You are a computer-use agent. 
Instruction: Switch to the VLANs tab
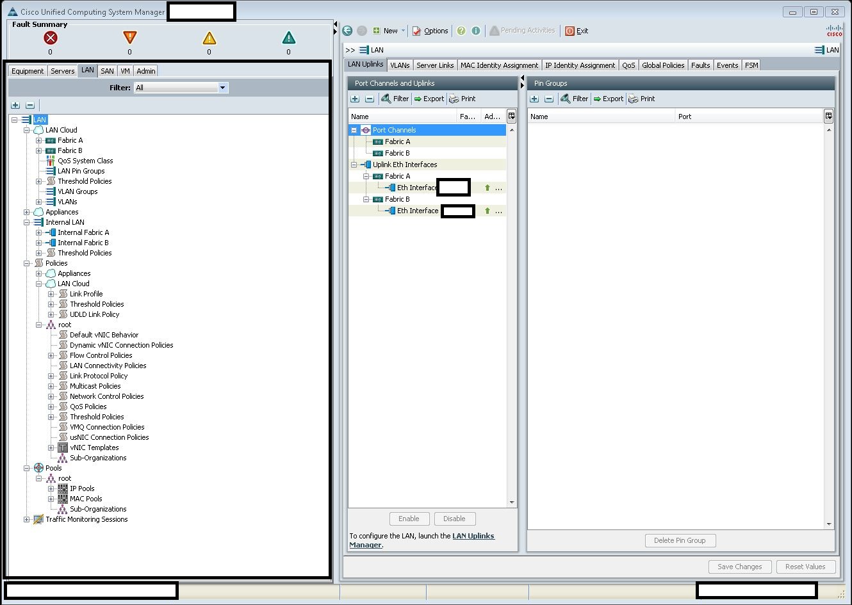point(400,65)
